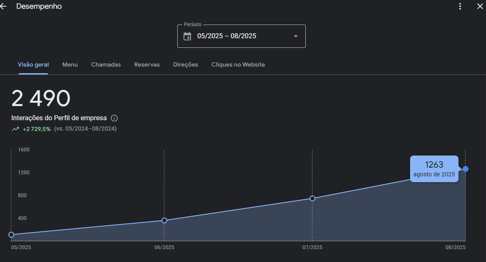Expand the Período dropdown arrow
This screenshot has height=262, width=486.
coord(296,36)
